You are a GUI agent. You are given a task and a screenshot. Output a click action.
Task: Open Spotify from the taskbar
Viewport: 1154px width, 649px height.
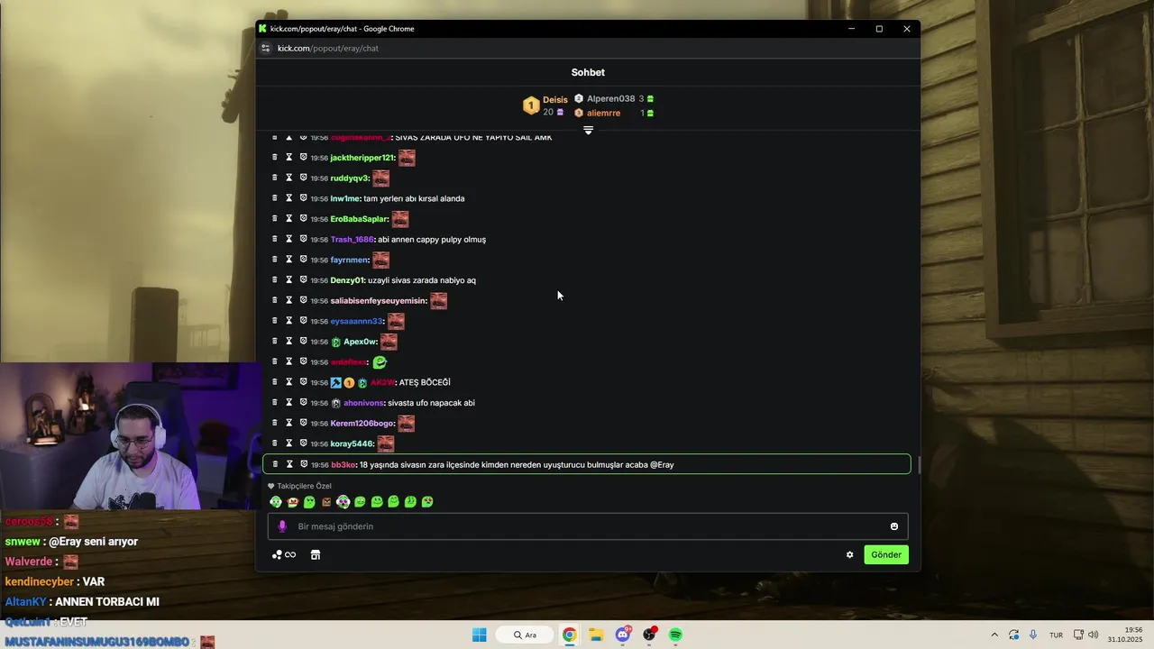[675, 635]
